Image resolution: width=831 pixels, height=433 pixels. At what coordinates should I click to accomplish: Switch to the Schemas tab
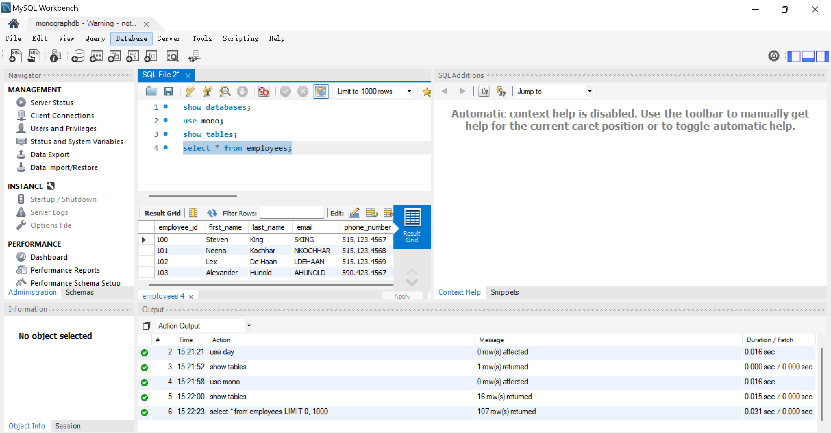80,292
